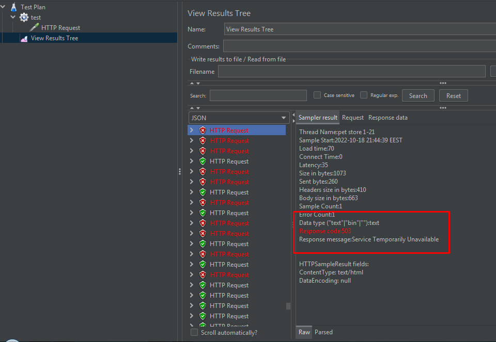Click the 'Thread Name:pet store 1-21' line
Viewport: 496px width, 342px height.
[x=337, y=132]
